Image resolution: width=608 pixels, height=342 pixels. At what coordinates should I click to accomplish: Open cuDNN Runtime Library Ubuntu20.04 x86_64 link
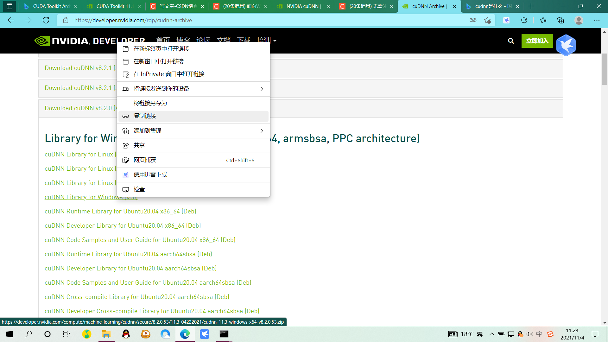pyautogui.click(x=120, y=212)
